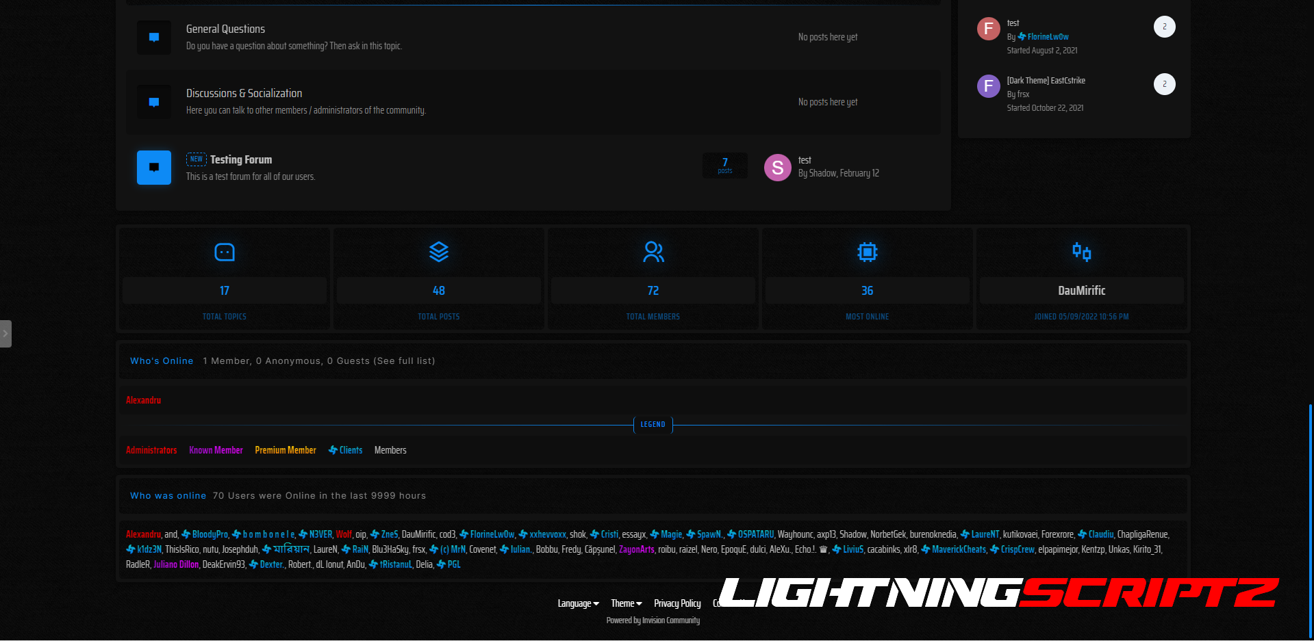Click the Total Members people icon
The image size is (1314, 641).
[x=653, y=252]
